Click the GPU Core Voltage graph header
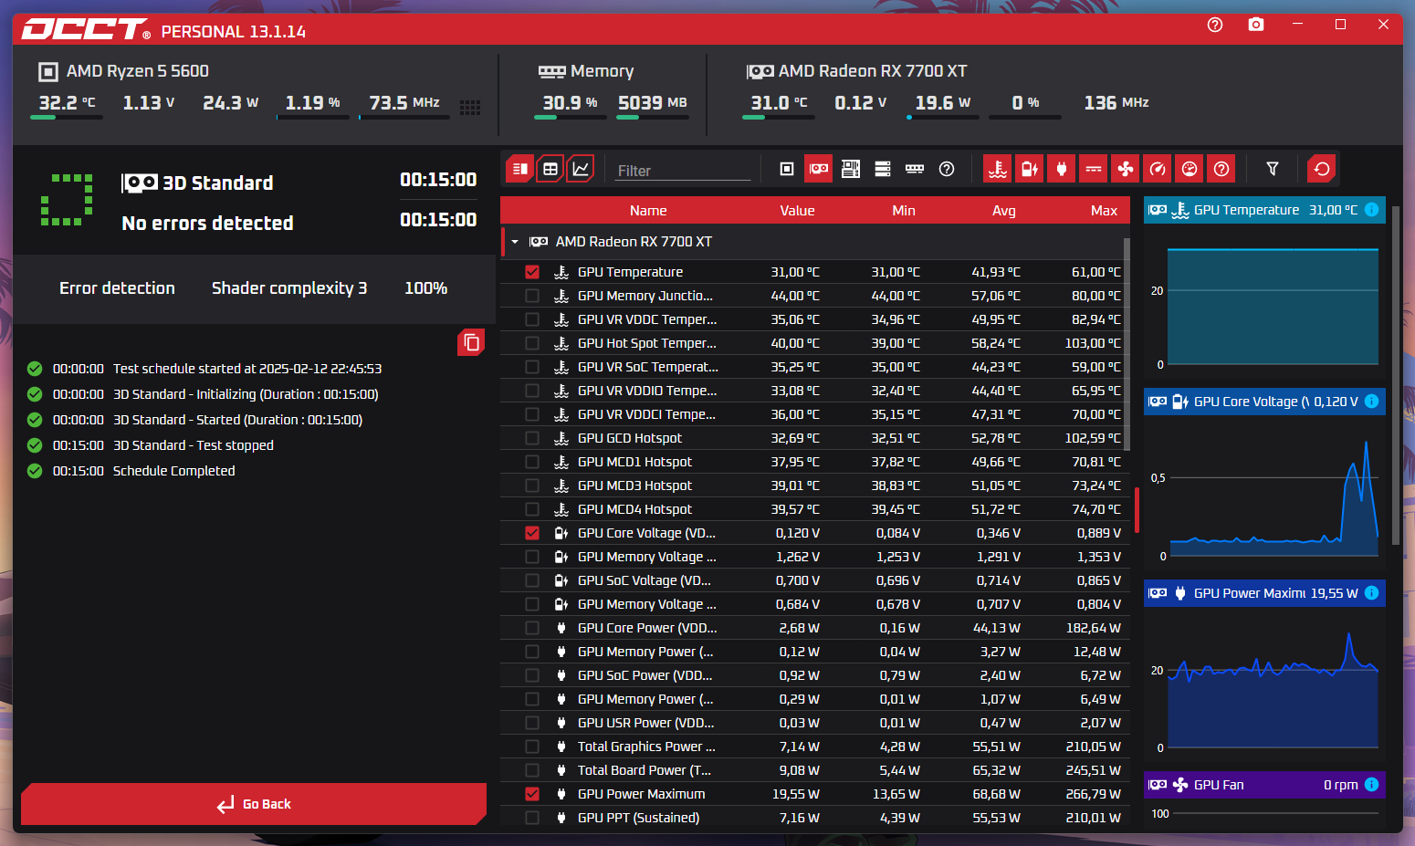Screen dimensions: 1415x846 (x=1264, y=402)
